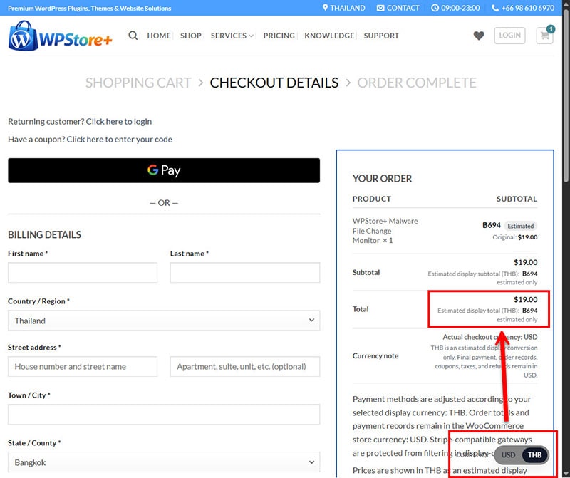570x478 pixels.
Task: Click the Contact envelope link
Action: [x=398, y=8]
